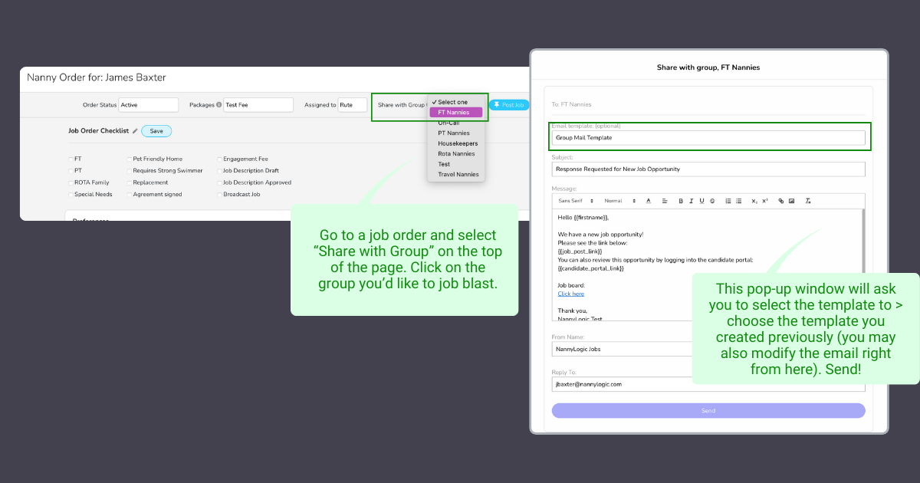This screenshot has width=920, height=483.
Task: Insert a link using the link icon
Action: coord(781,201)
